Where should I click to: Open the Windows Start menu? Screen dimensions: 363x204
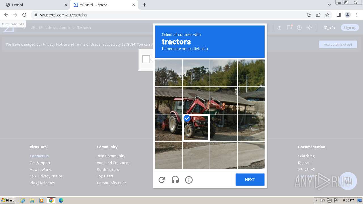[8, 200]
